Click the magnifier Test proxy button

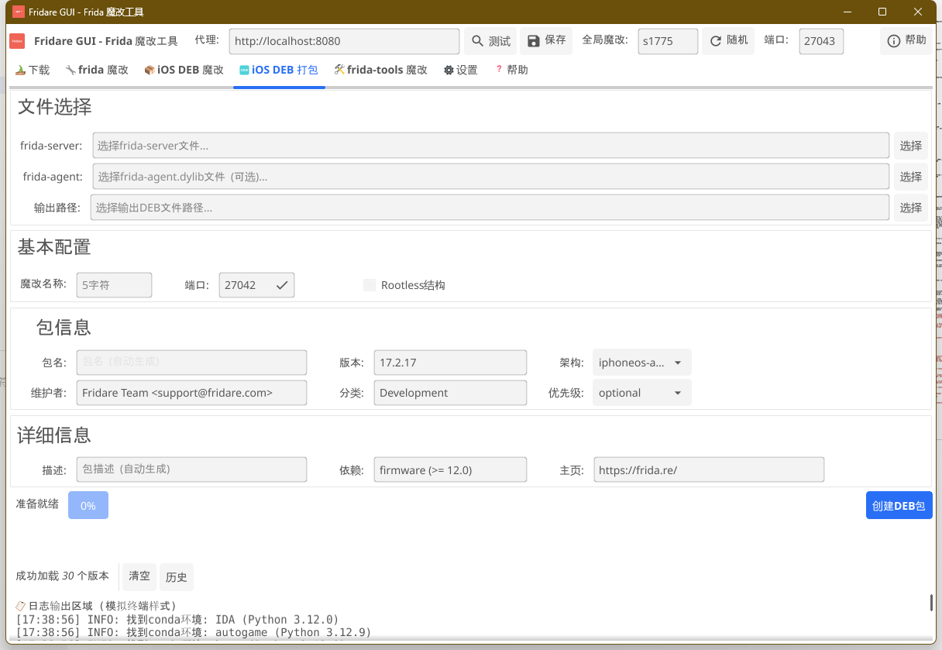490,41
